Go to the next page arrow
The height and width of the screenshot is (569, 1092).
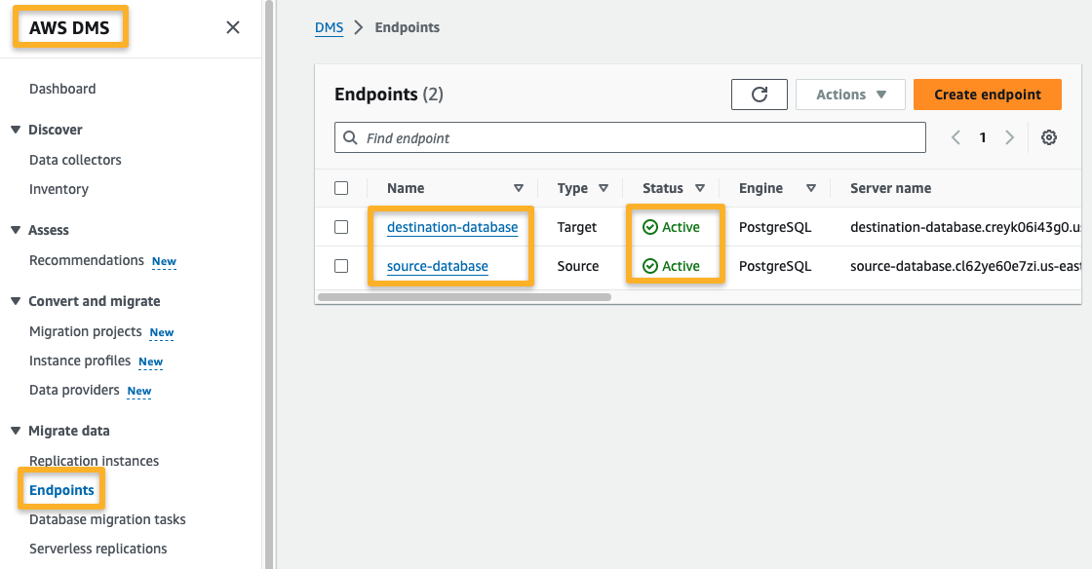(x=1010, y=137)
